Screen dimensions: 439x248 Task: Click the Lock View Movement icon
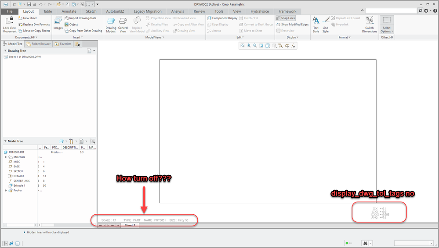pos(9,21)
